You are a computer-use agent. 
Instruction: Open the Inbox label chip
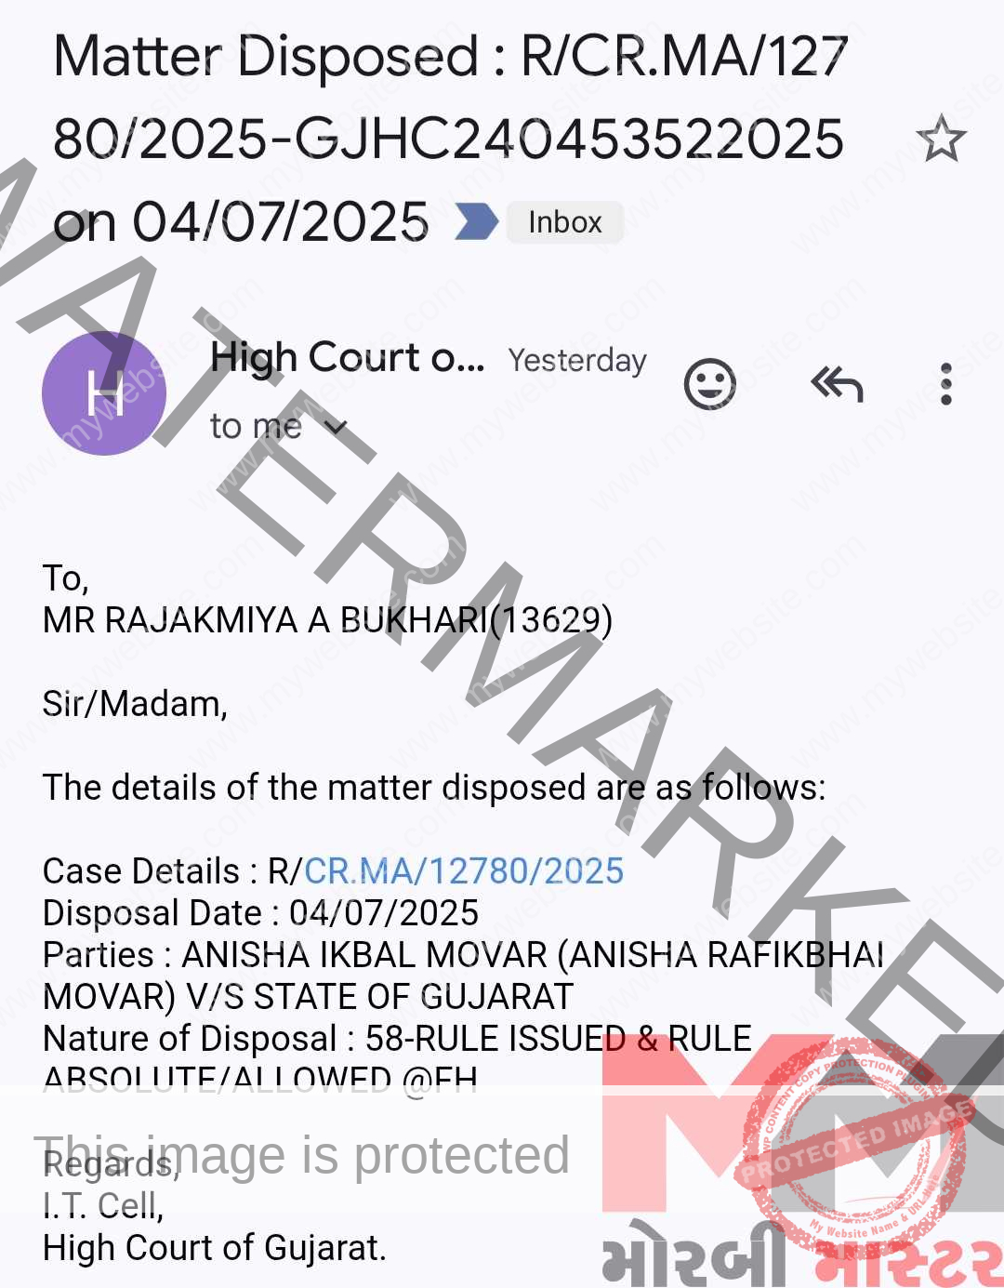(x=564, y=222)
